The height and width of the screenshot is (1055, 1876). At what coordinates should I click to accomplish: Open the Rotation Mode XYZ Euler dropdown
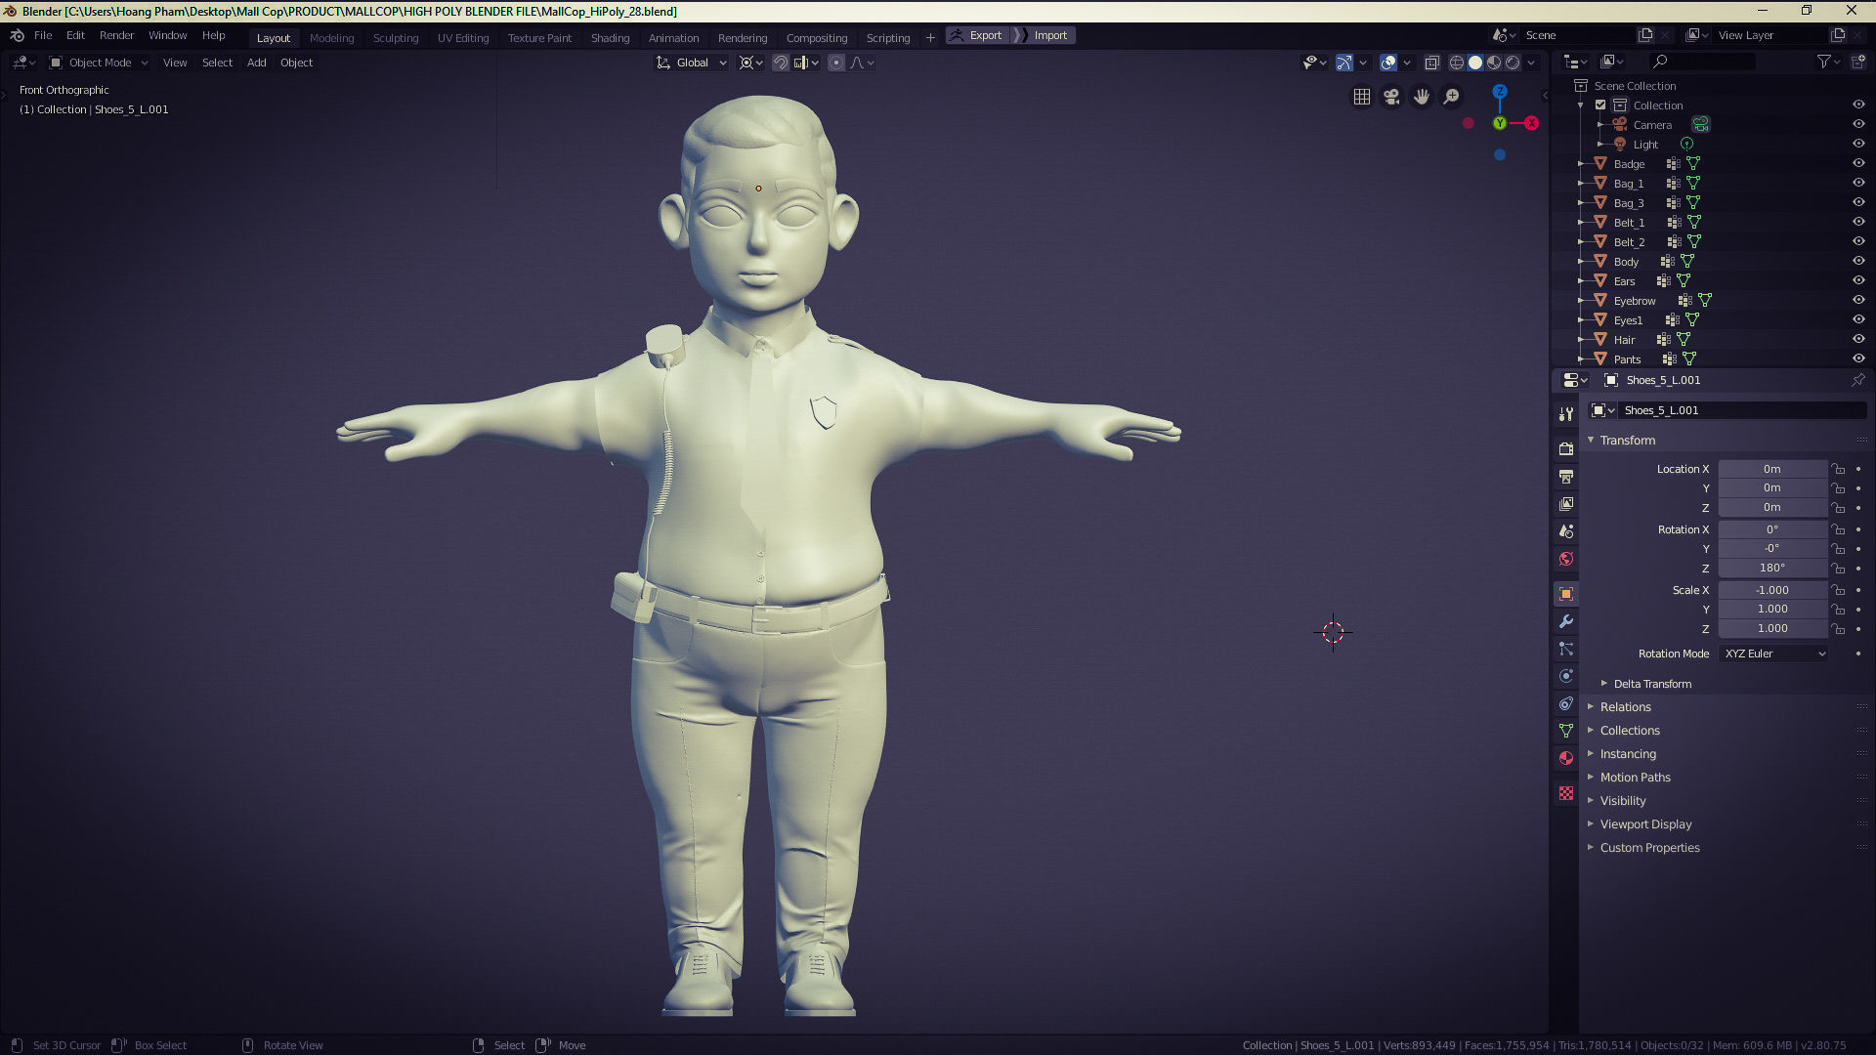point(1773,654)
